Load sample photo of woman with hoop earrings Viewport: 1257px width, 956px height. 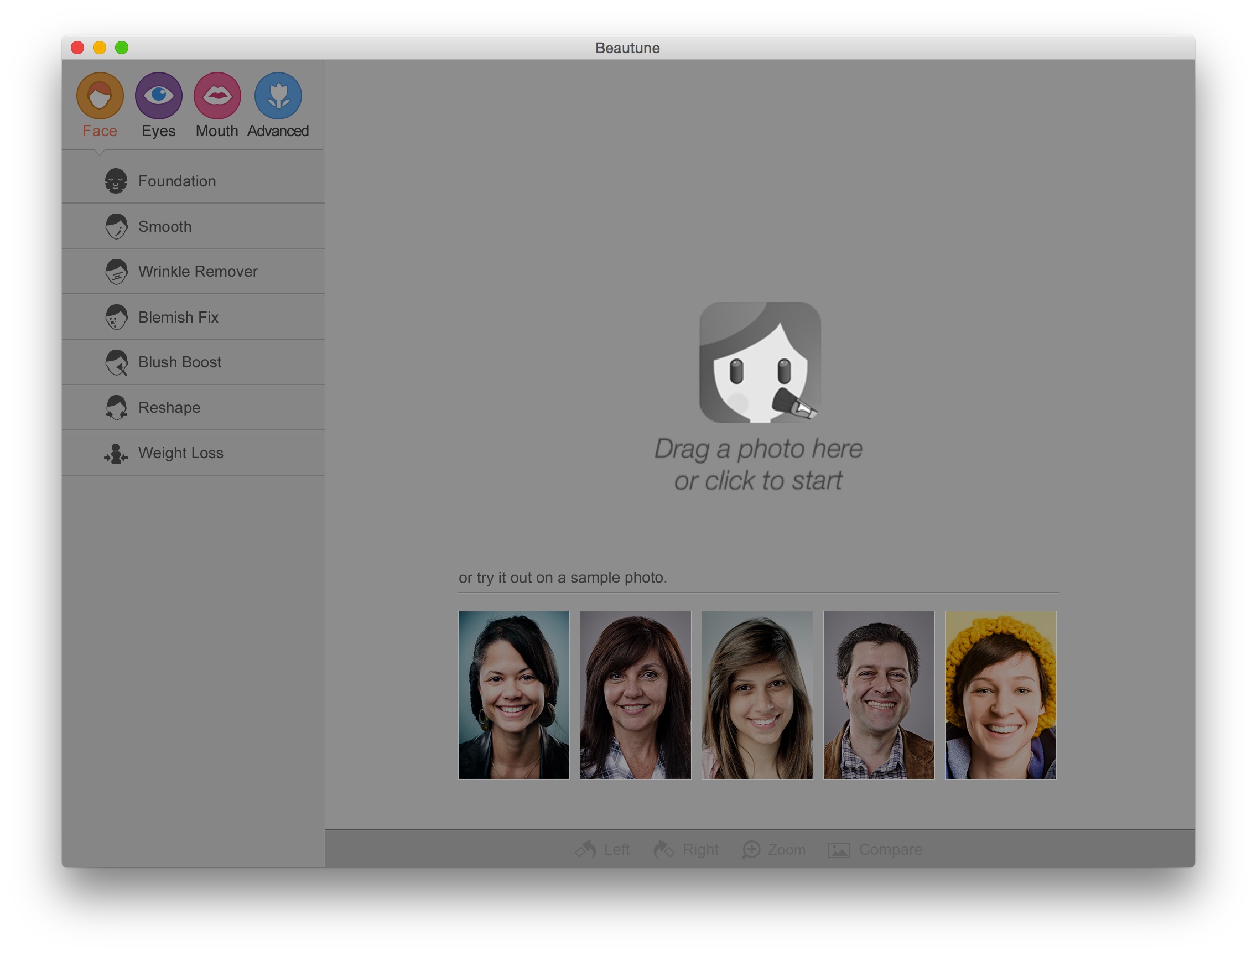[514, 695]
